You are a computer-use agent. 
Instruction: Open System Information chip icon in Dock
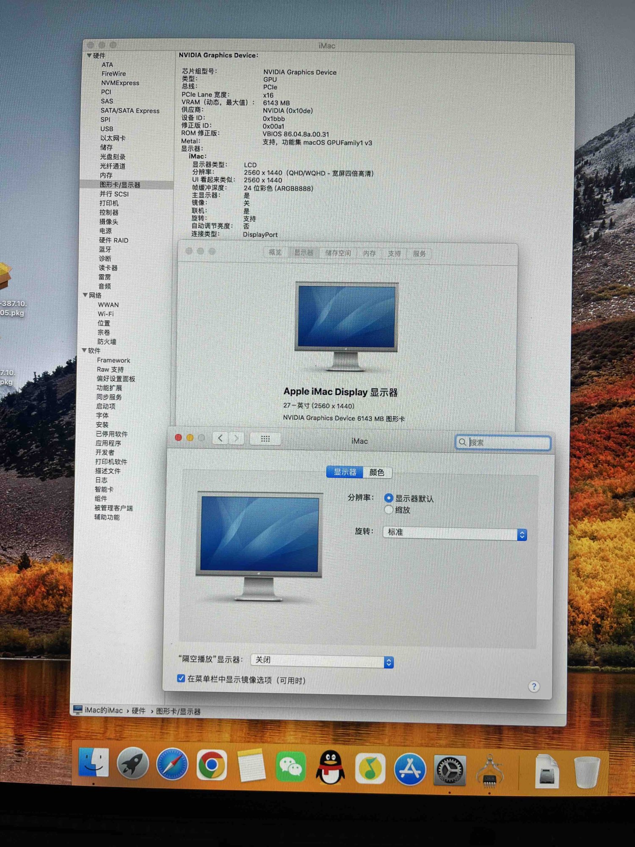490,771
